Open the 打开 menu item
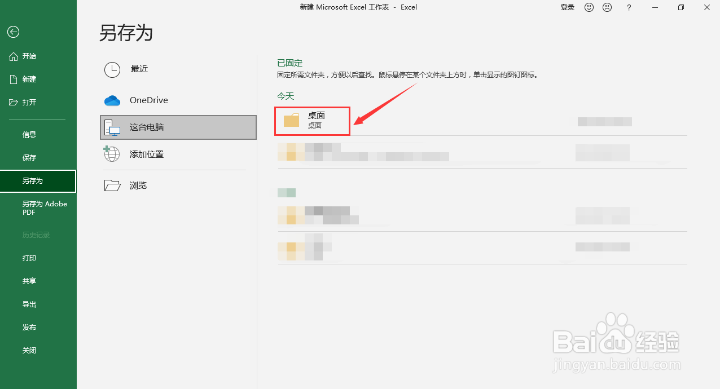 pos(29,102)
